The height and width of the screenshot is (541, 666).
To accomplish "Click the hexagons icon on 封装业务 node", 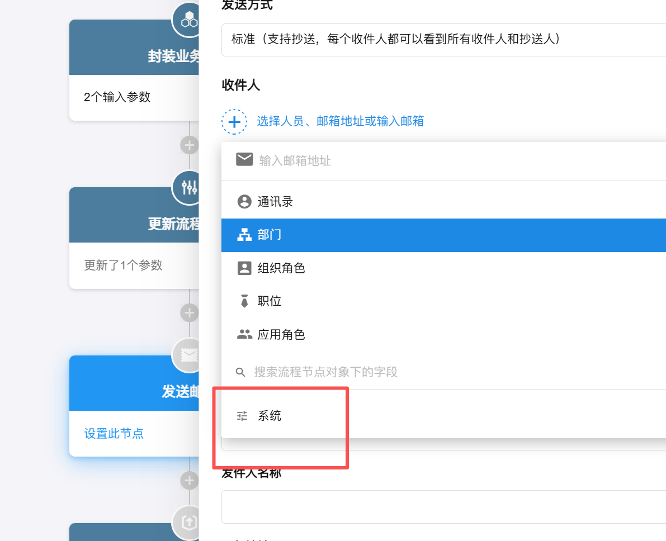I will pos(189,20).
